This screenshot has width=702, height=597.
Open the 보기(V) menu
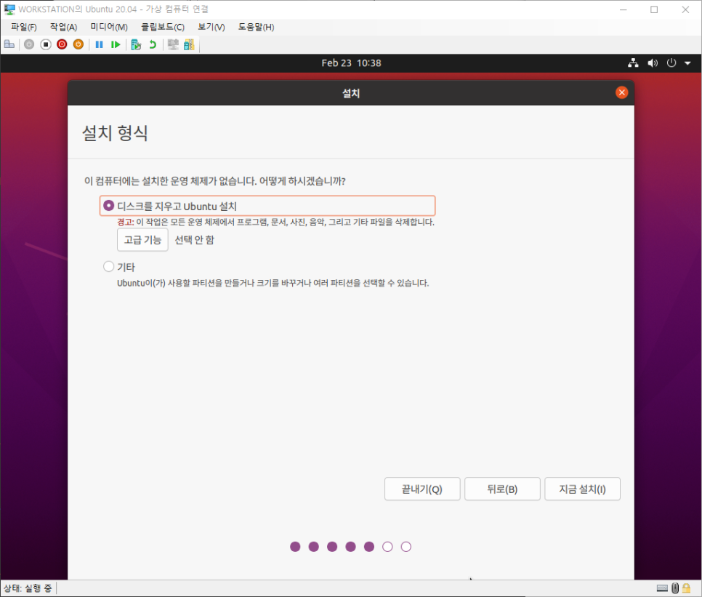pos(211,28)
